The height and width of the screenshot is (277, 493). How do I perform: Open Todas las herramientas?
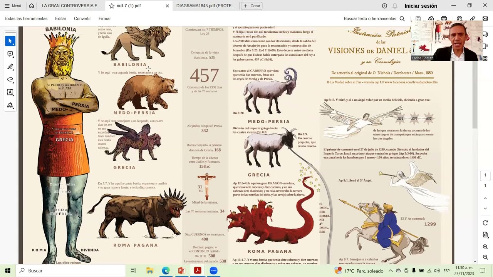coord(26,18)
